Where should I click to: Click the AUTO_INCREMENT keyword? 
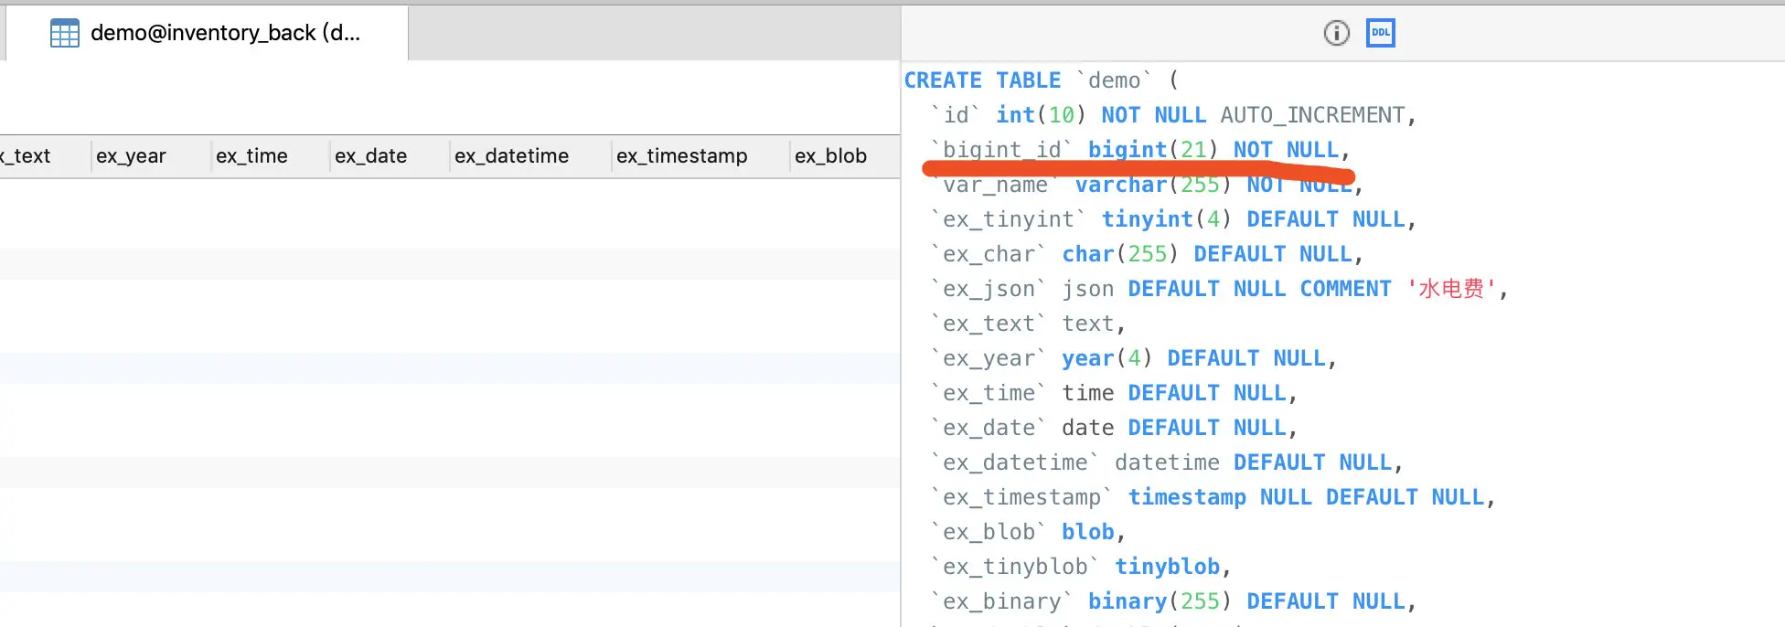click(1312, 115)
